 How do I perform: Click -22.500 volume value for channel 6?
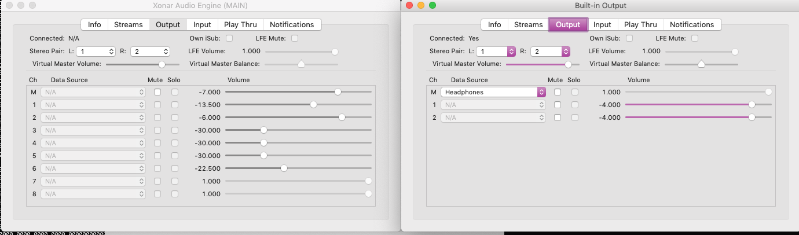point(207,168)
